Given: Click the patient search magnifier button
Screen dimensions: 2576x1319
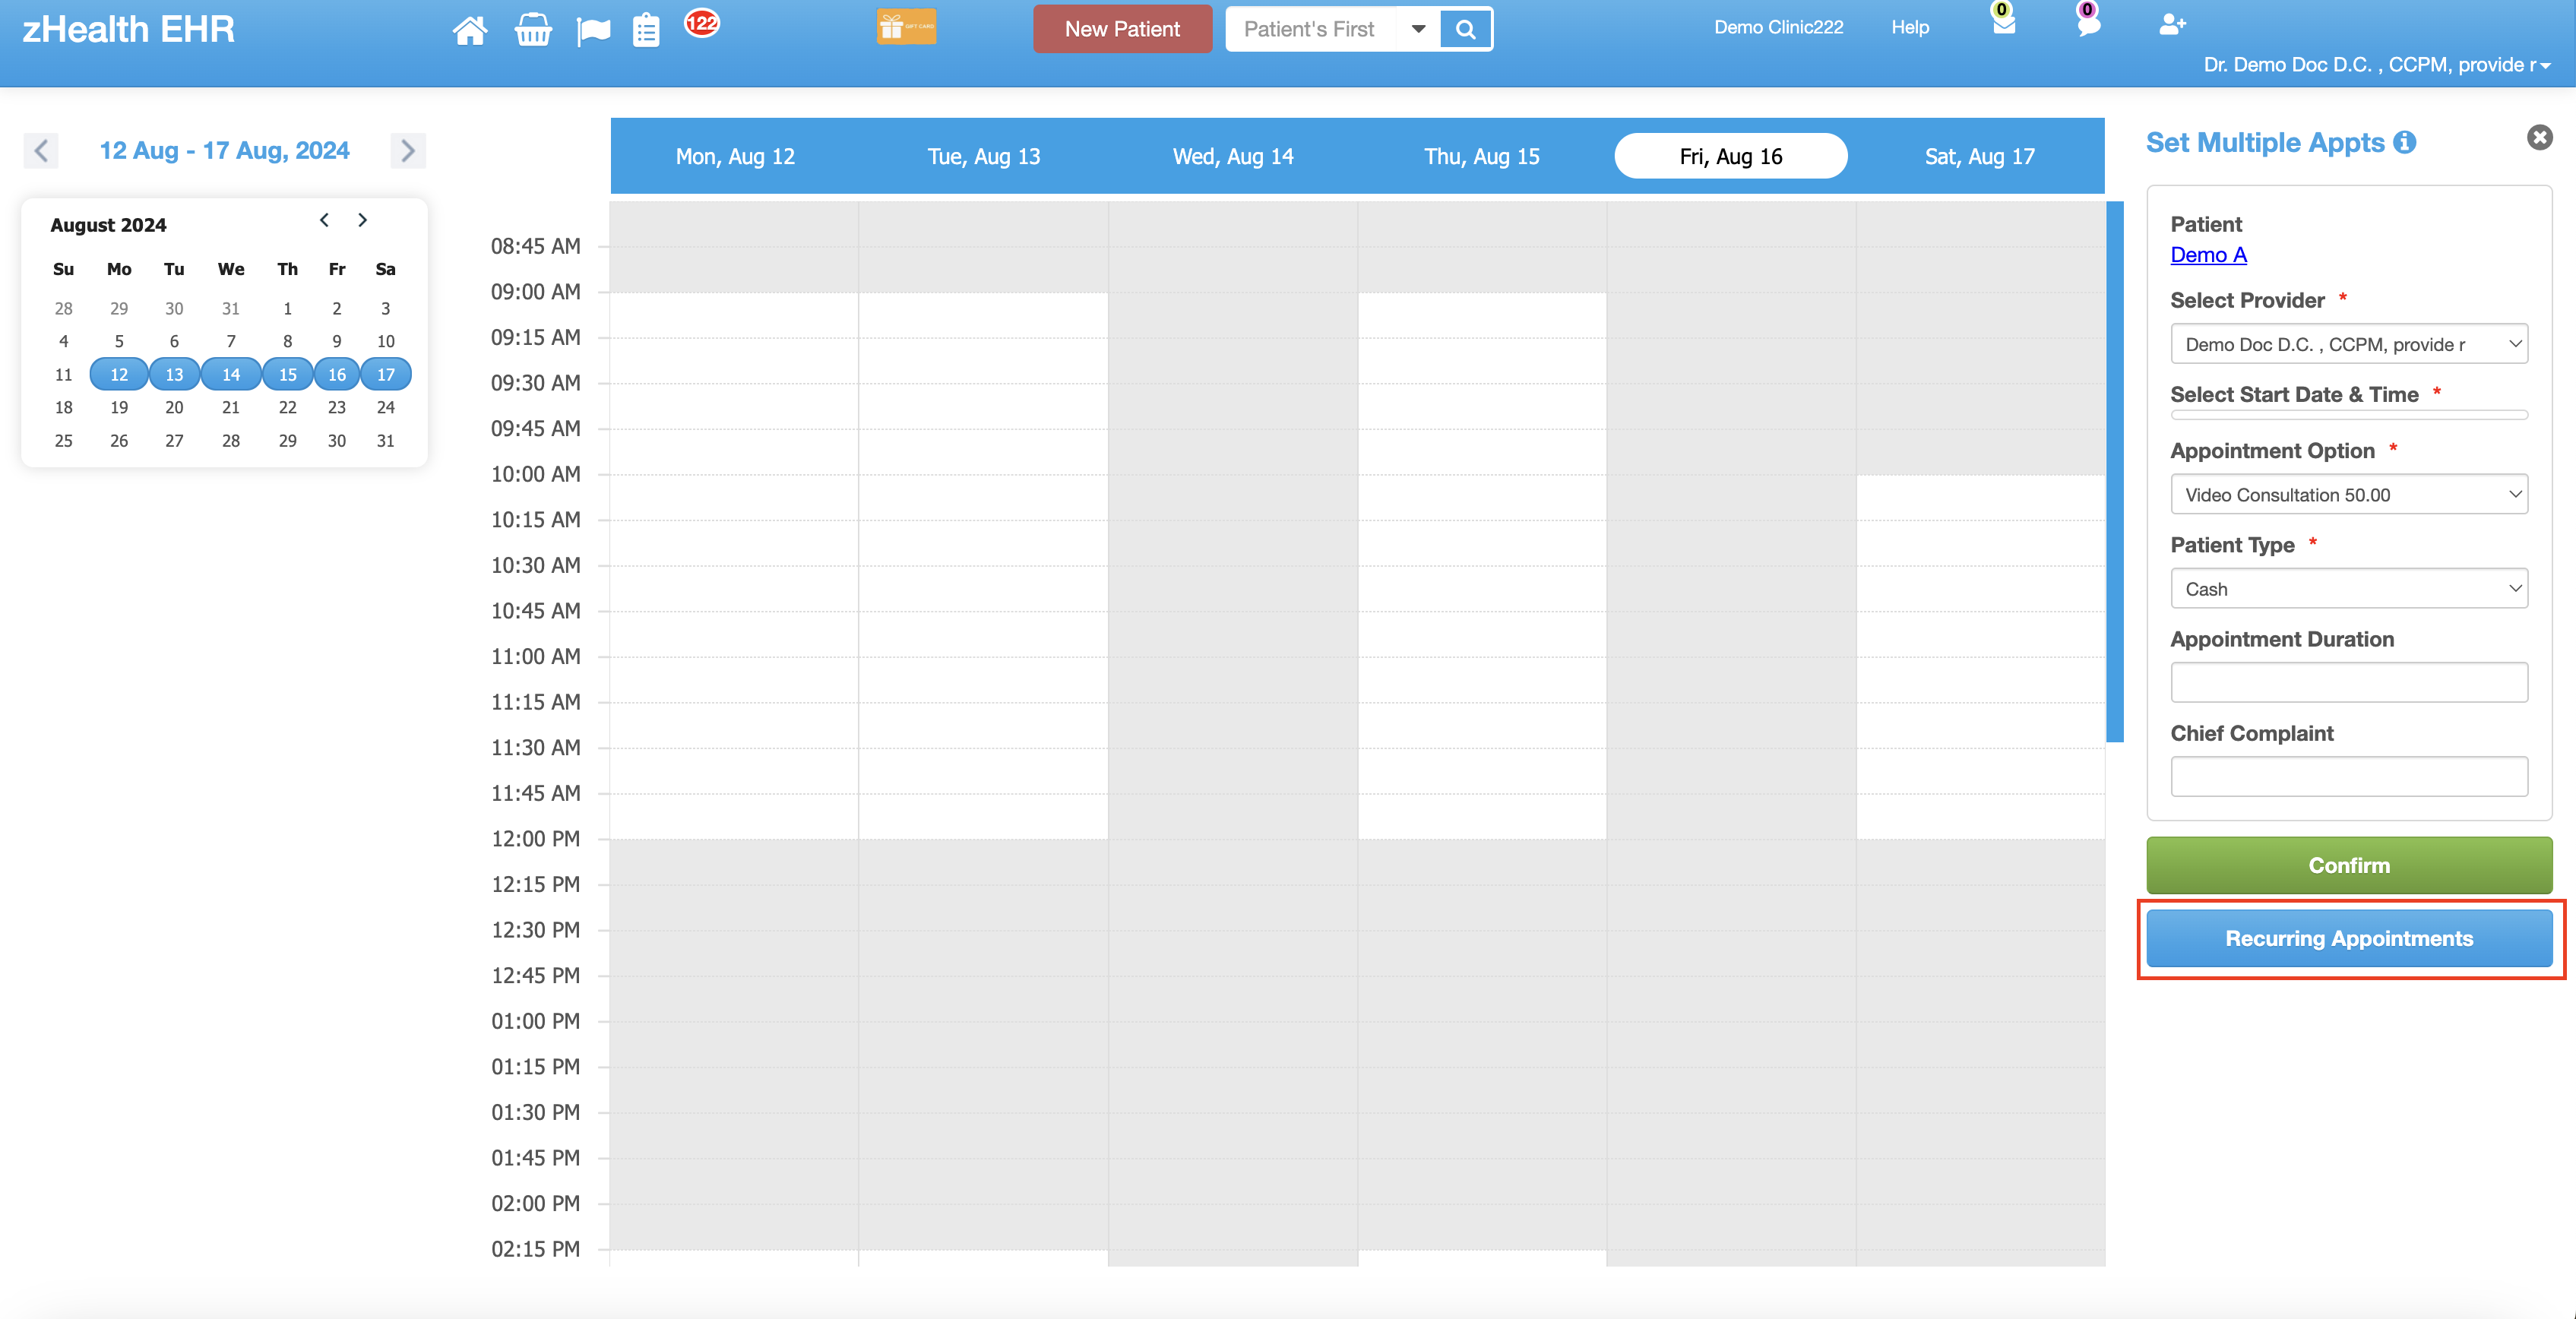Looking at the screenshot, I should (x=1465, y=29).
